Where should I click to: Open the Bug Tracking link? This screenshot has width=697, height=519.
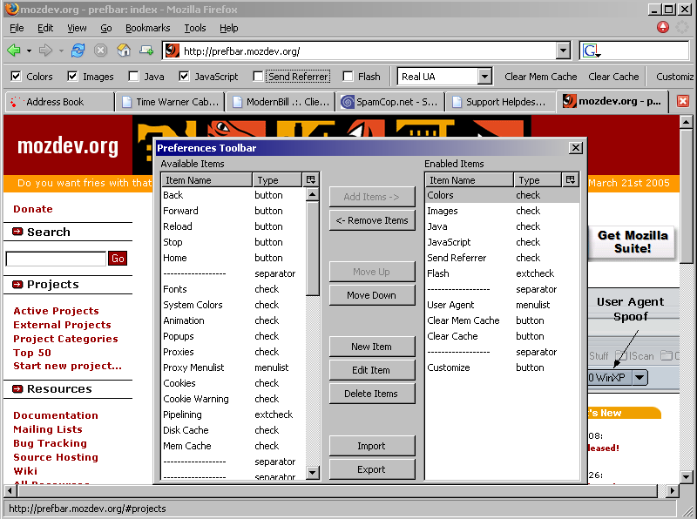coord(51,443)
